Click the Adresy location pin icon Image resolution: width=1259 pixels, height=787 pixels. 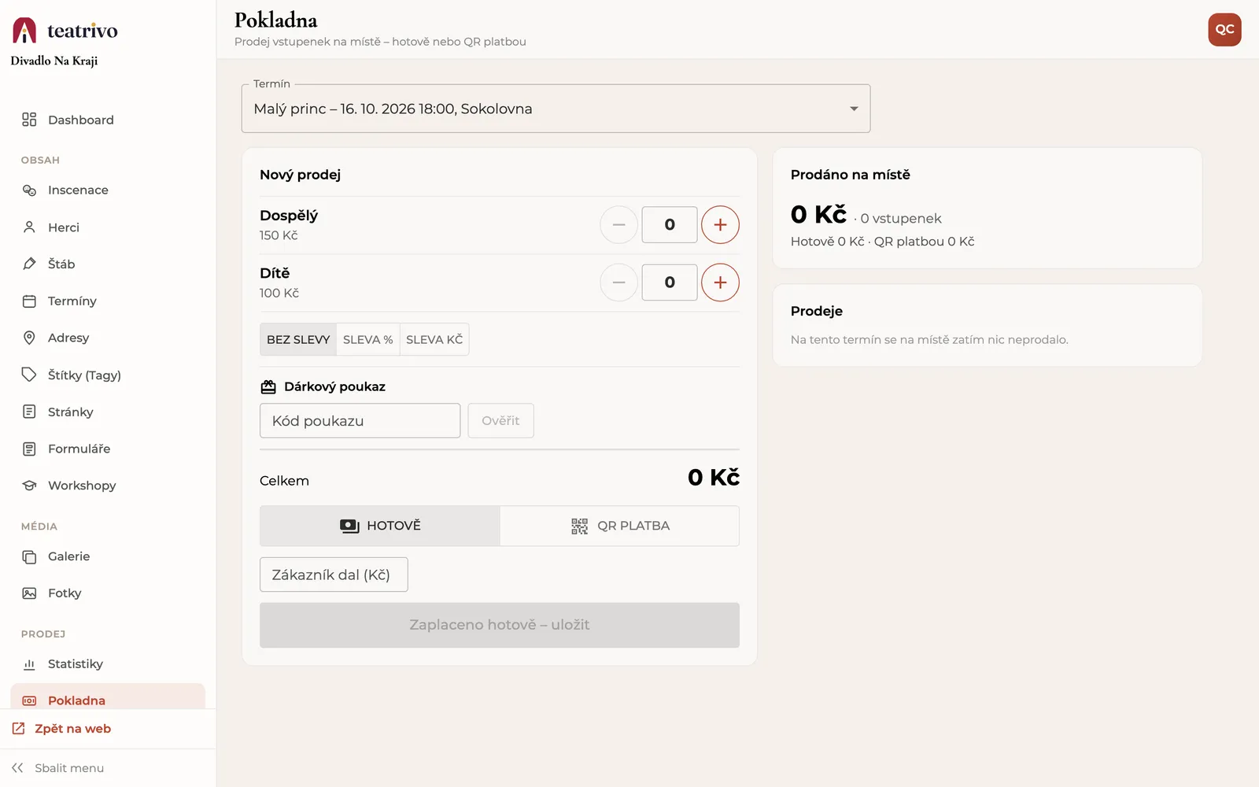(x=29, y=338)
